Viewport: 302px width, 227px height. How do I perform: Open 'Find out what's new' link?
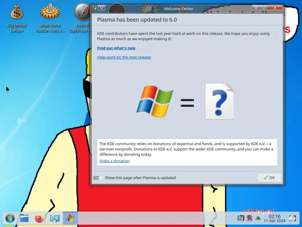(x=116, y=48)
